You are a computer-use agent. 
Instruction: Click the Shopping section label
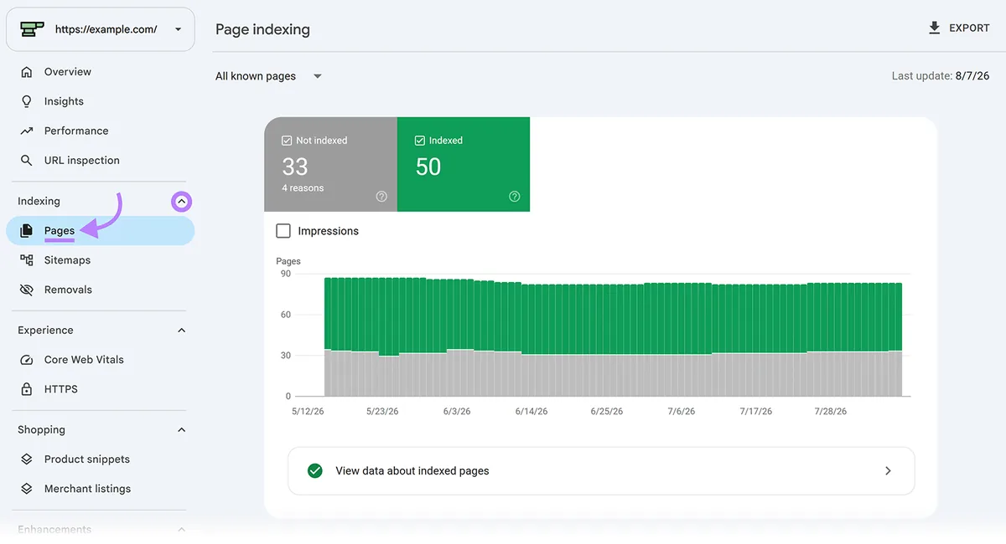point(41,430)
